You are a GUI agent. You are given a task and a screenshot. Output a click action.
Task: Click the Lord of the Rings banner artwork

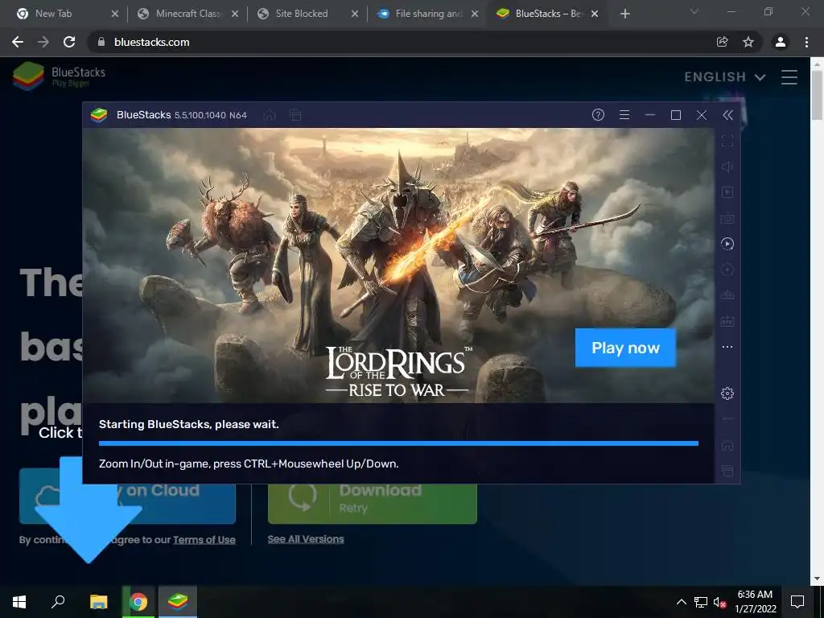[398, 266]
